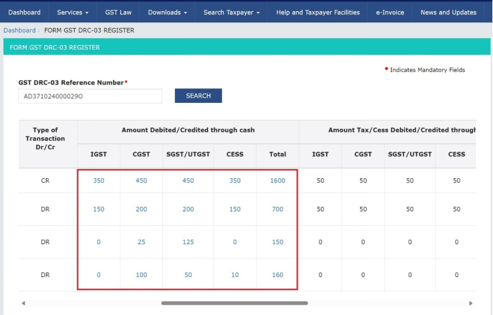The height and width of the screenshot is (315, 493).
Task: Click the SEARCH button
Action: [198, 96]
